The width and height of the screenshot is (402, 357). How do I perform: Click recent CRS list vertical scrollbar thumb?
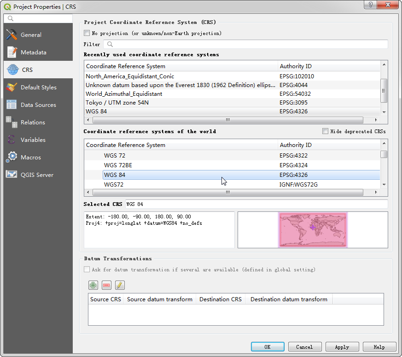tap(384, 91)
